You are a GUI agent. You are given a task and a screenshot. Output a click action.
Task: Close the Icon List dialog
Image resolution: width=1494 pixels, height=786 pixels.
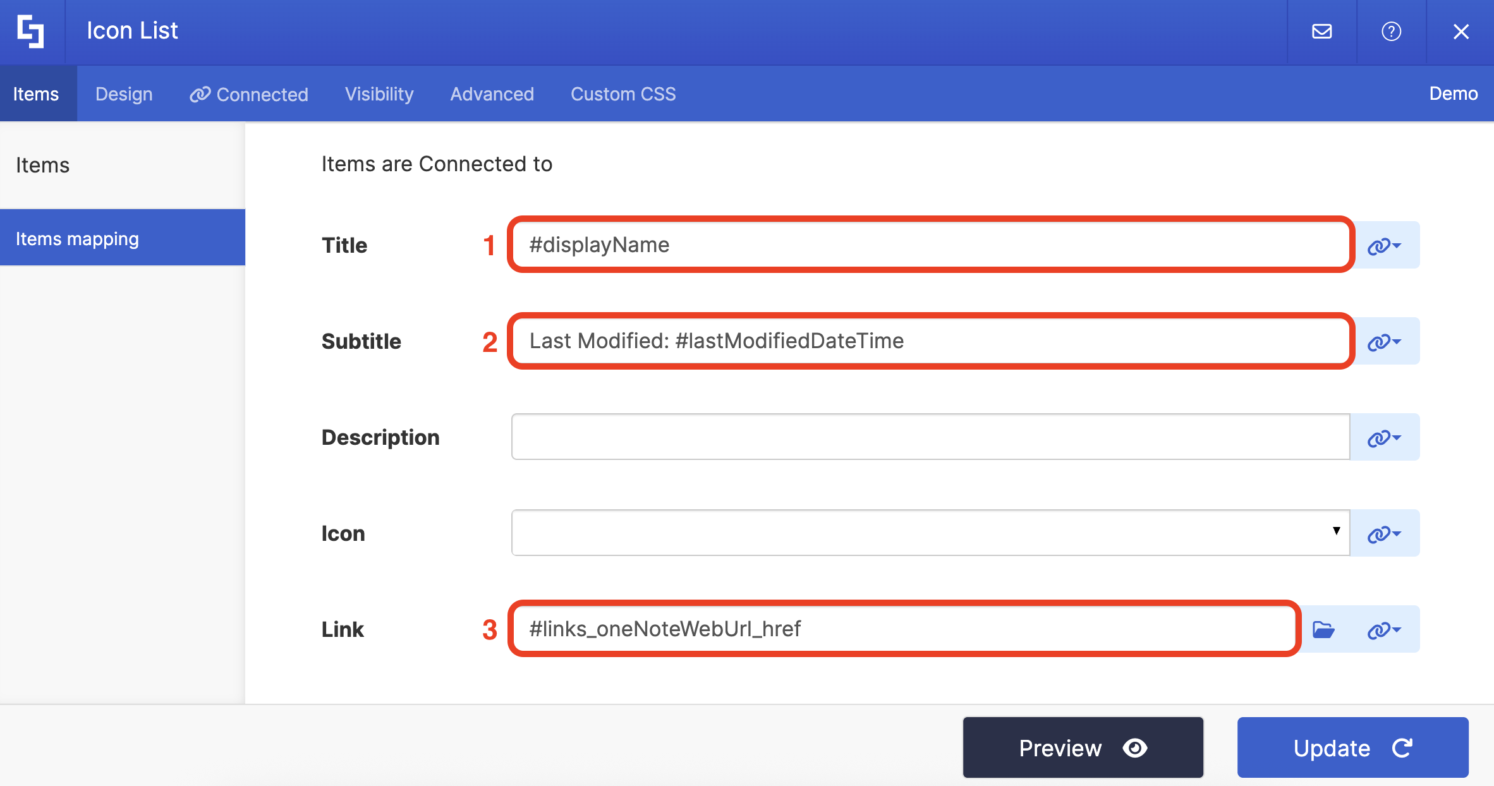click(1461, 31)
